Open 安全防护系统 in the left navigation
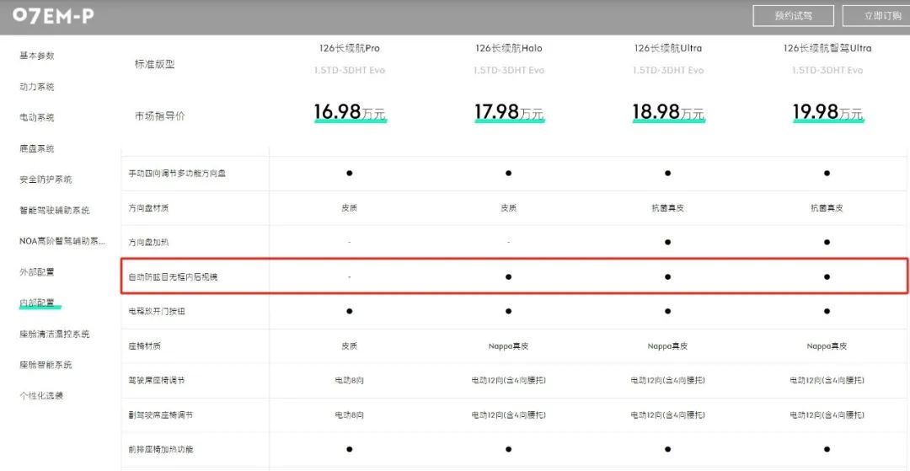The image size is (910, 471). 45,179
